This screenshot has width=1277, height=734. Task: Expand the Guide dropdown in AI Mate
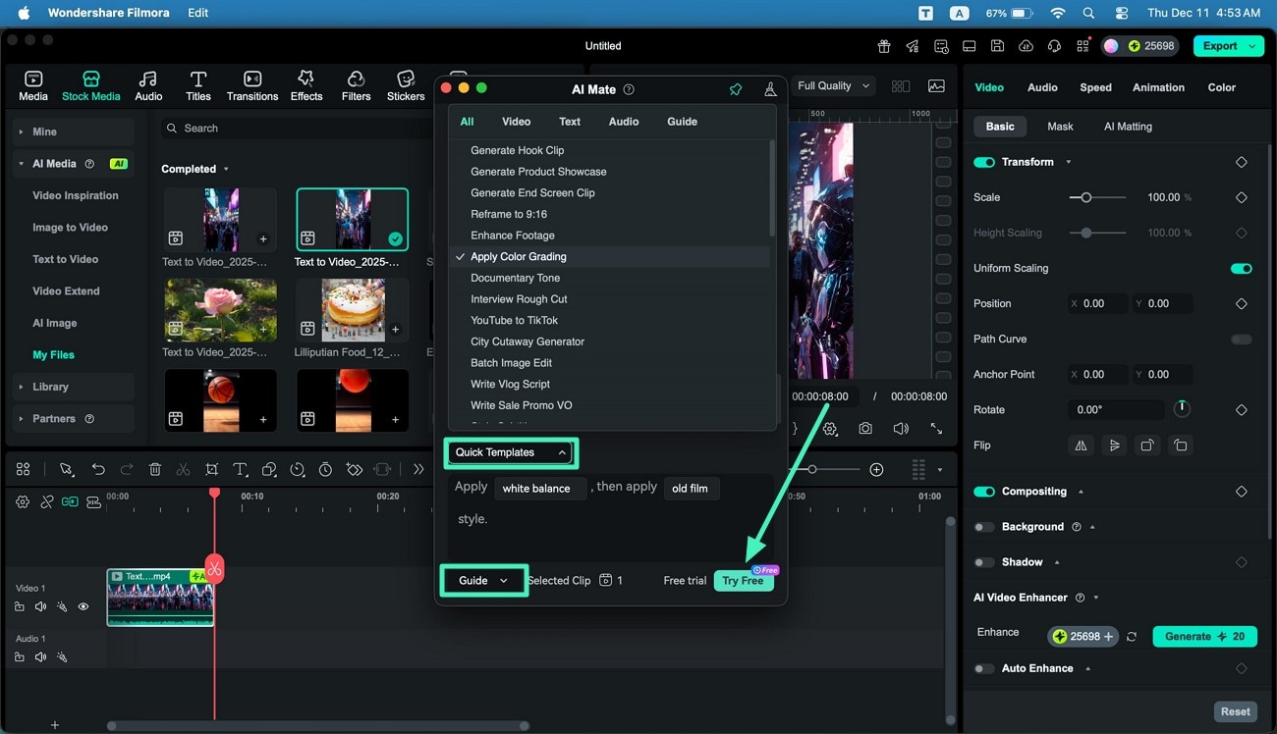click(x=483, y=580)
